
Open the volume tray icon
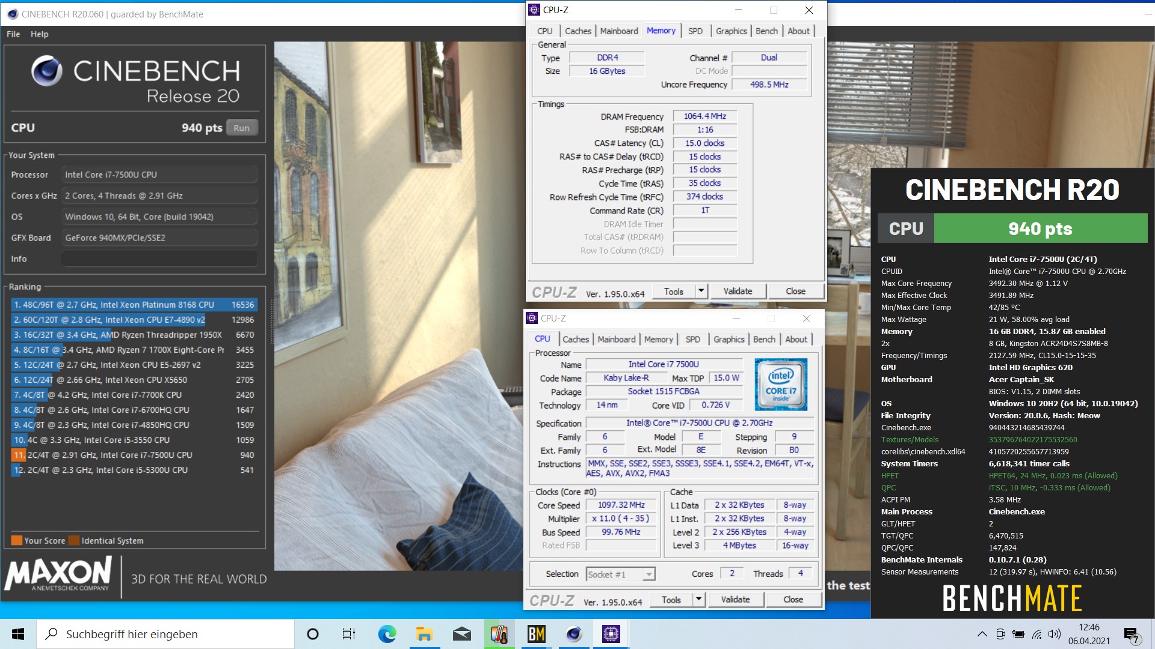(1055, 634)
